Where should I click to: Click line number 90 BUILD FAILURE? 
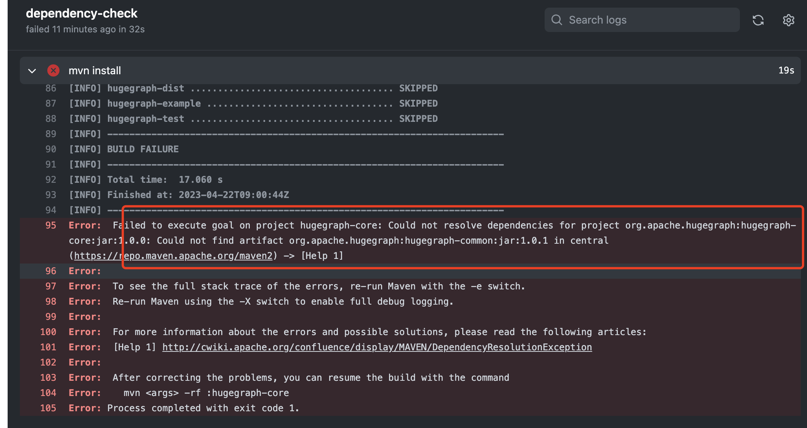[x=51, y=149]
